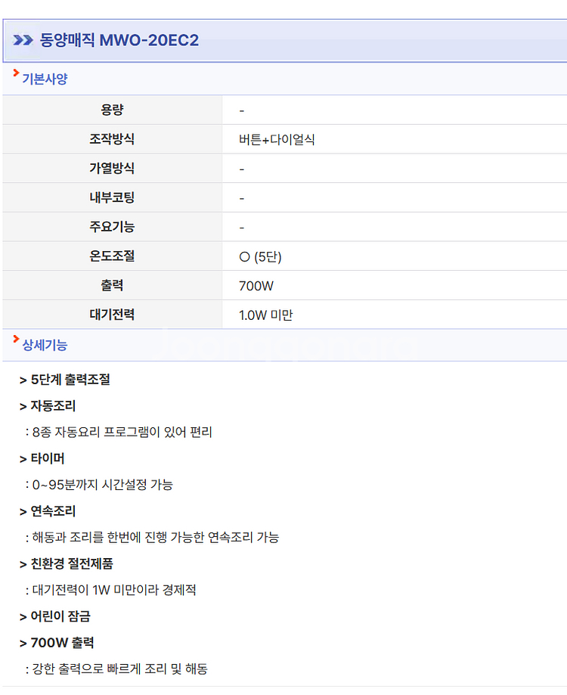Click the 타이머 feature heading
Screen dimensions: 567x695
pos(48,458)
